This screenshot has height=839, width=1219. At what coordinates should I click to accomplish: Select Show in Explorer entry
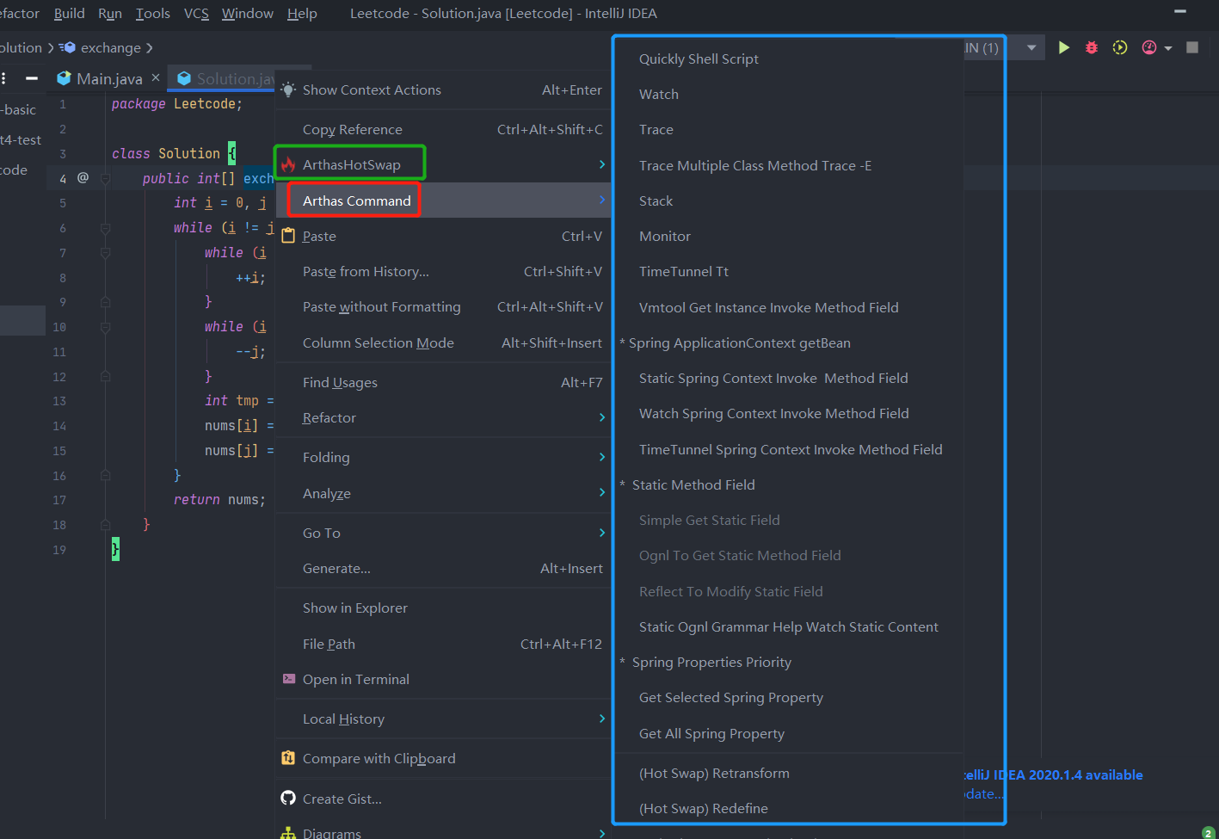click(x=443, y=608)
